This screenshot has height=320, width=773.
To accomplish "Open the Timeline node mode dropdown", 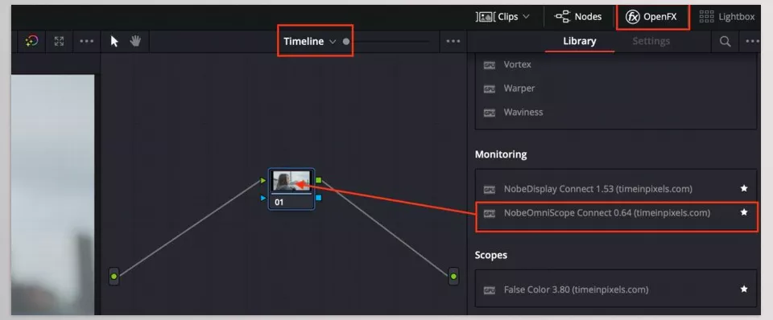I will coord(310,41).
